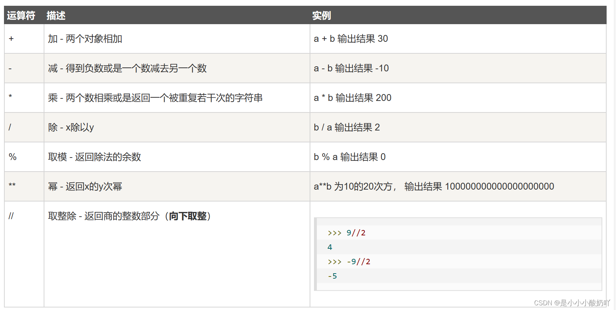616x310 pixels.
Task: Click description 取模 - 返回除法的余数
Action: click(x=95, y=157)
